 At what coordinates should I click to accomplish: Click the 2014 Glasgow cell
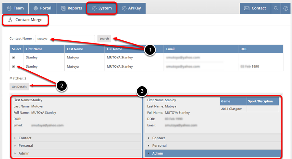233,109
